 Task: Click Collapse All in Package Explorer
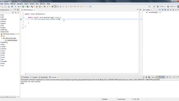pyautogui.click(x=13, y=13)
